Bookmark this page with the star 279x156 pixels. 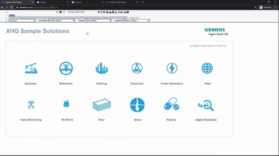click(255, 7)
